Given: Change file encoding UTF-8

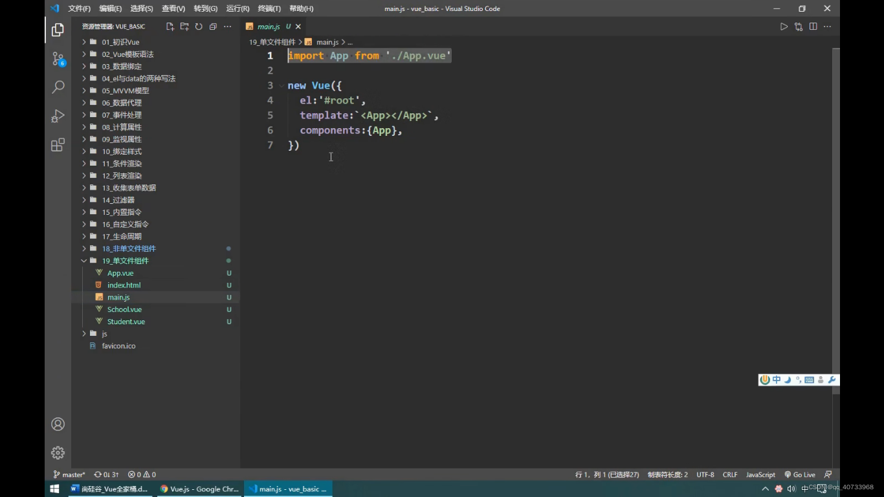Looking at the screenshot, I should click(x=705, y=474).
